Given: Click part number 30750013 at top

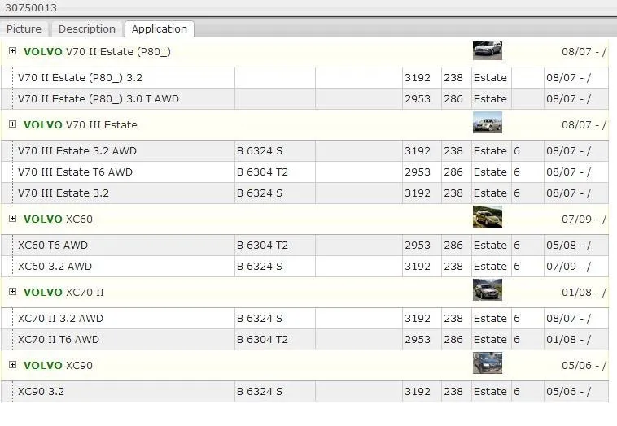Looking at the screenshot, I should point(31,8).
